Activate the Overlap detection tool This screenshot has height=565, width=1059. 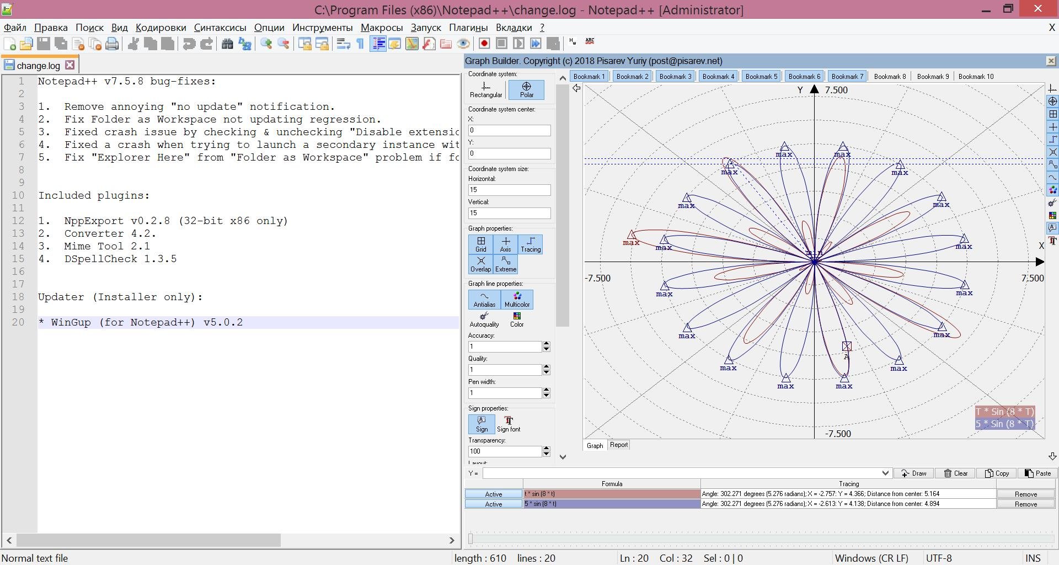(480, 265)
